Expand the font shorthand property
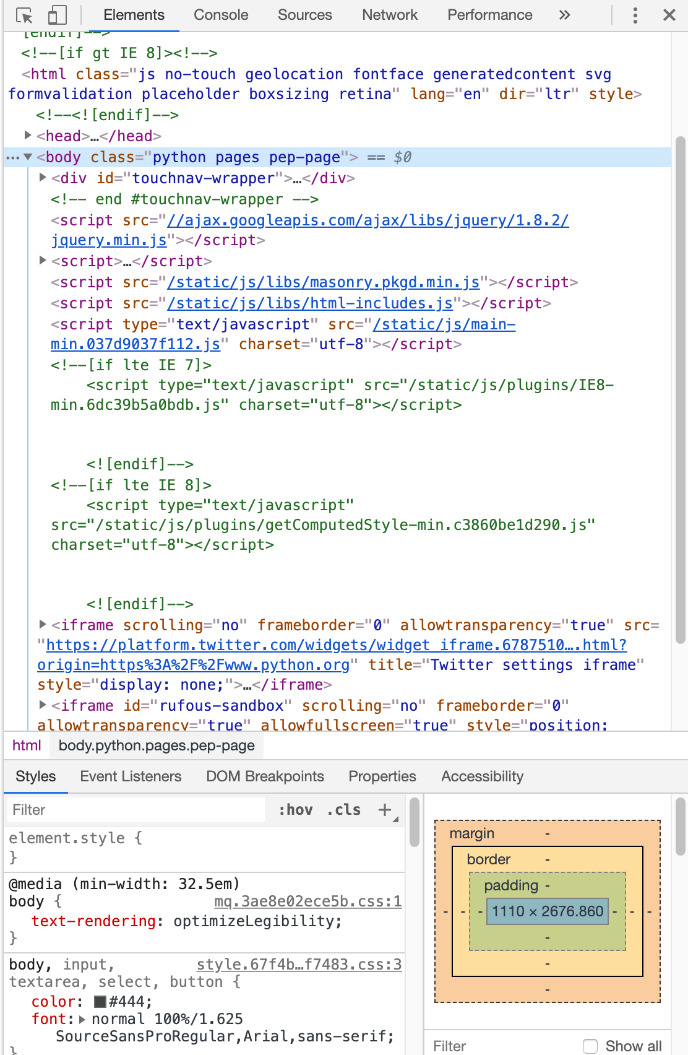 [82, 1019]
